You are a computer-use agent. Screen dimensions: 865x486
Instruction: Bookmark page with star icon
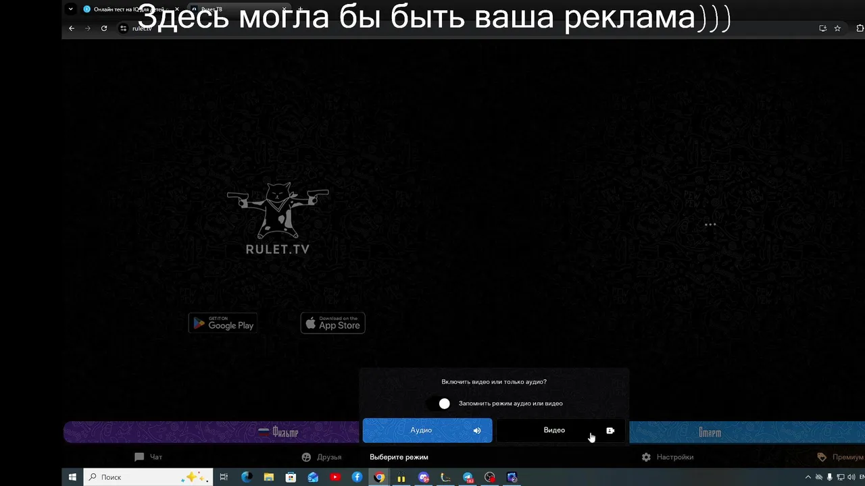pyautogui.click(x=837, y=28)
